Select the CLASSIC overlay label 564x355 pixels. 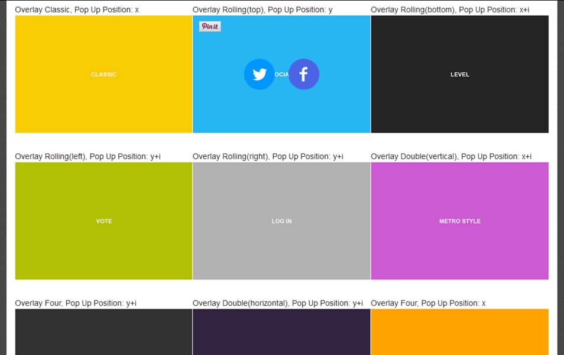pos(103,74)
